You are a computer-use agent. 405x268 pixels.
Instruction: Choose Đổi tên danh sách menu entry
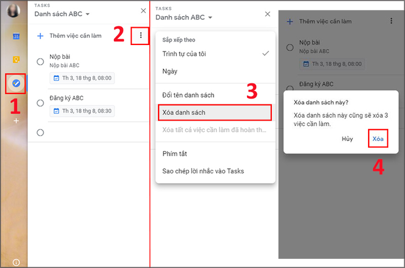coord(215,95)
